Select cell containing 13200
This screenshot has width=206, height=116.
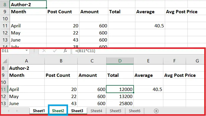(120, 97)
